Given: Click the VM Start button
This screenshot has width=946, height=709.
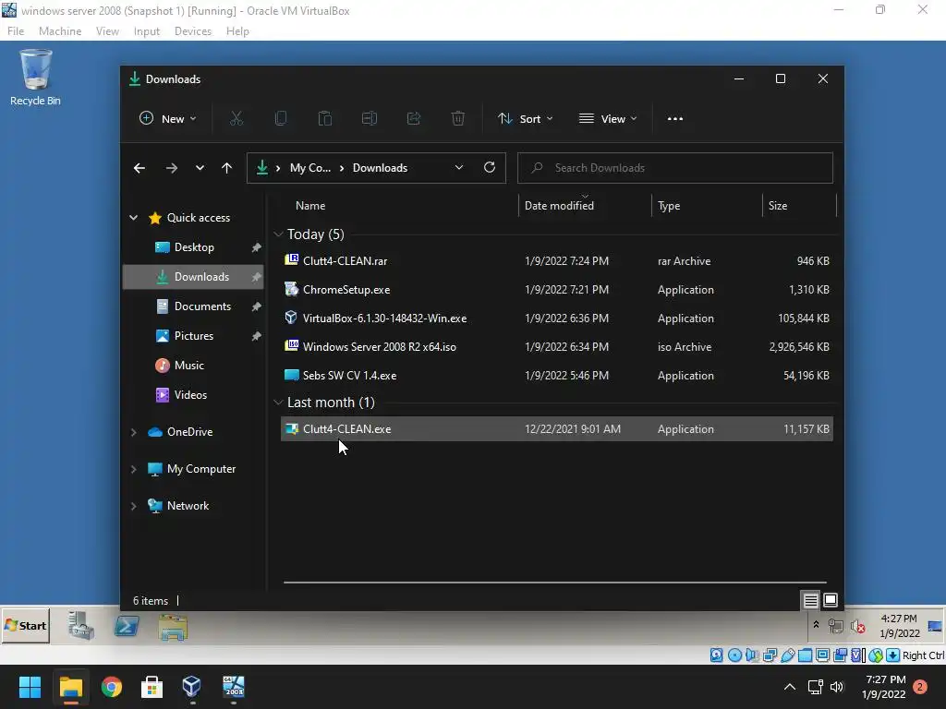Looking at the screenshot, I should [26, 626].
